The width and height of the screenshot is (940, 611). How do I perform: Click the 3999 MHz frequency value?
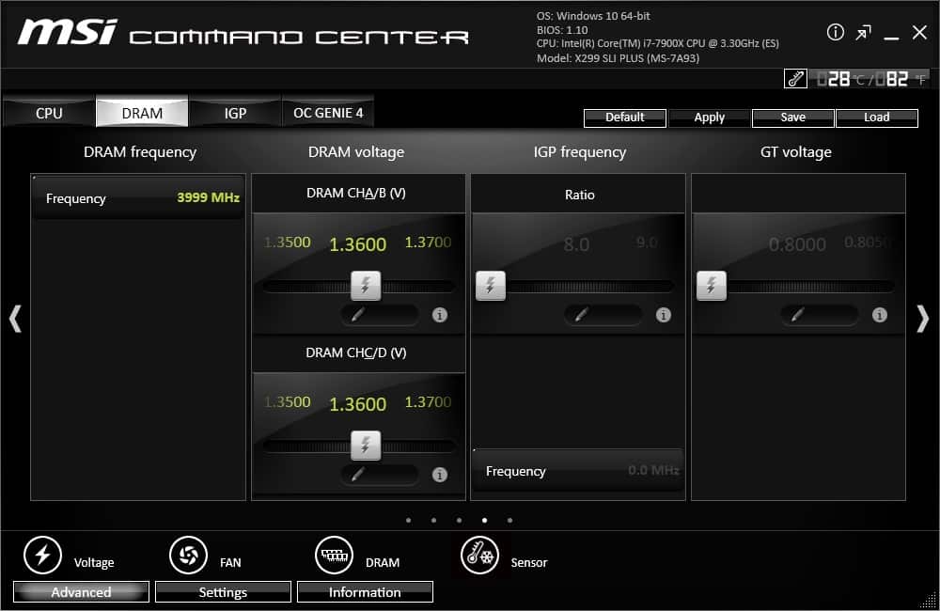coord(208,197)
